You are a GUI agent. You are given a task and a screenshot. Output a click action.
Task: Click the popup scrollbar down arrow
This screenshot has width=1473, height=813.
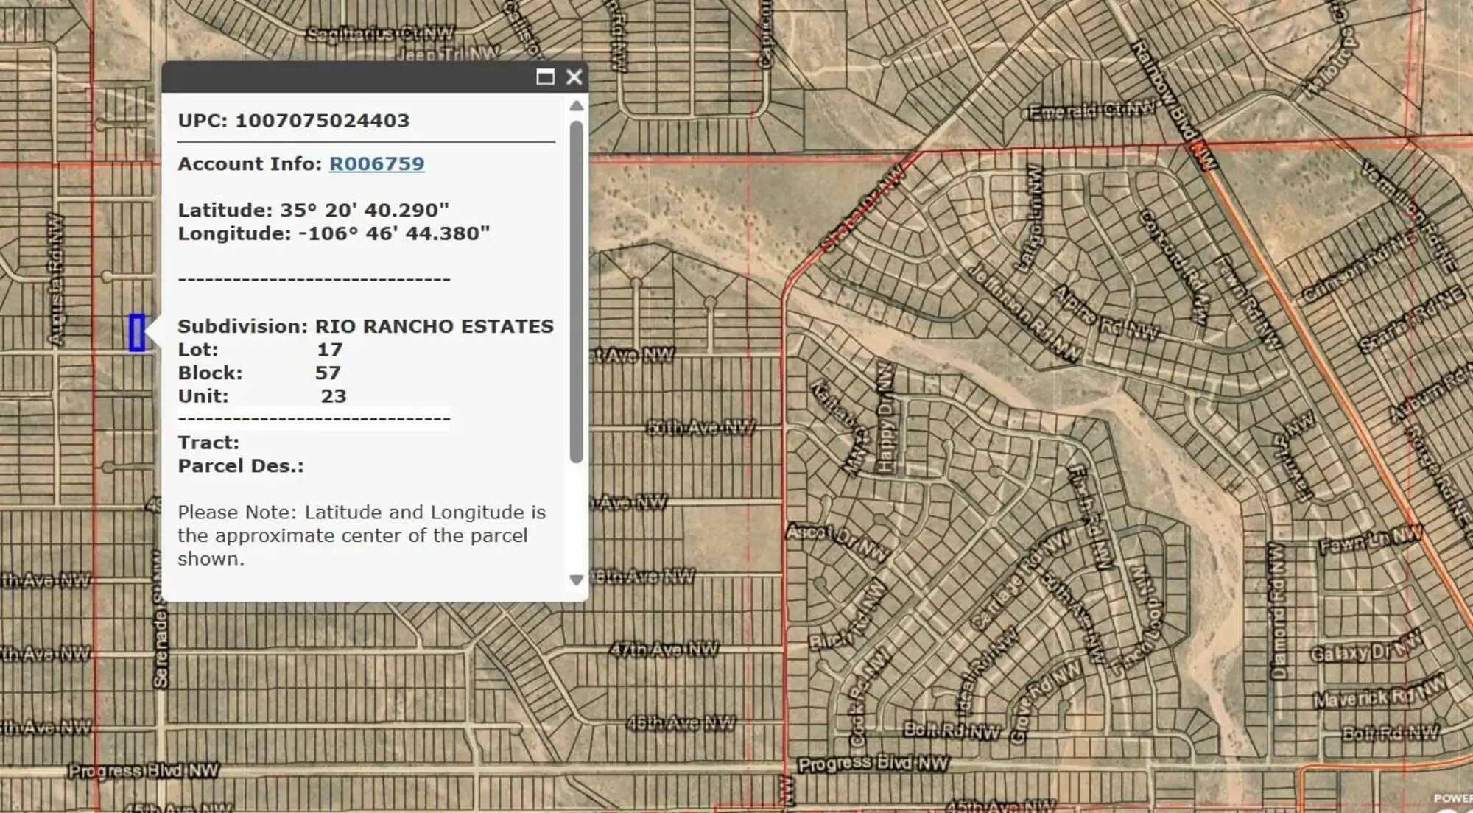tap(577, 580)
